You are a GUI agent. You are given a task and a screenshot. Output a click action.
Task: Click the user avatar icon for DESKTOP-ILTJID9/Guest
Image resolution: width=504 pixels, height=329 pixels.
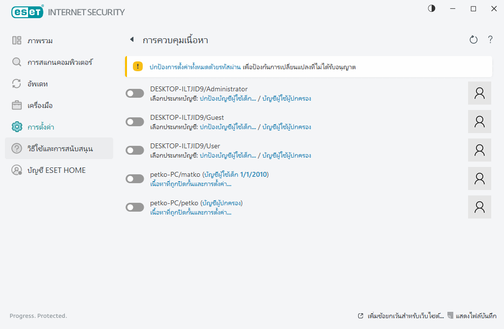tap(479, 122)
